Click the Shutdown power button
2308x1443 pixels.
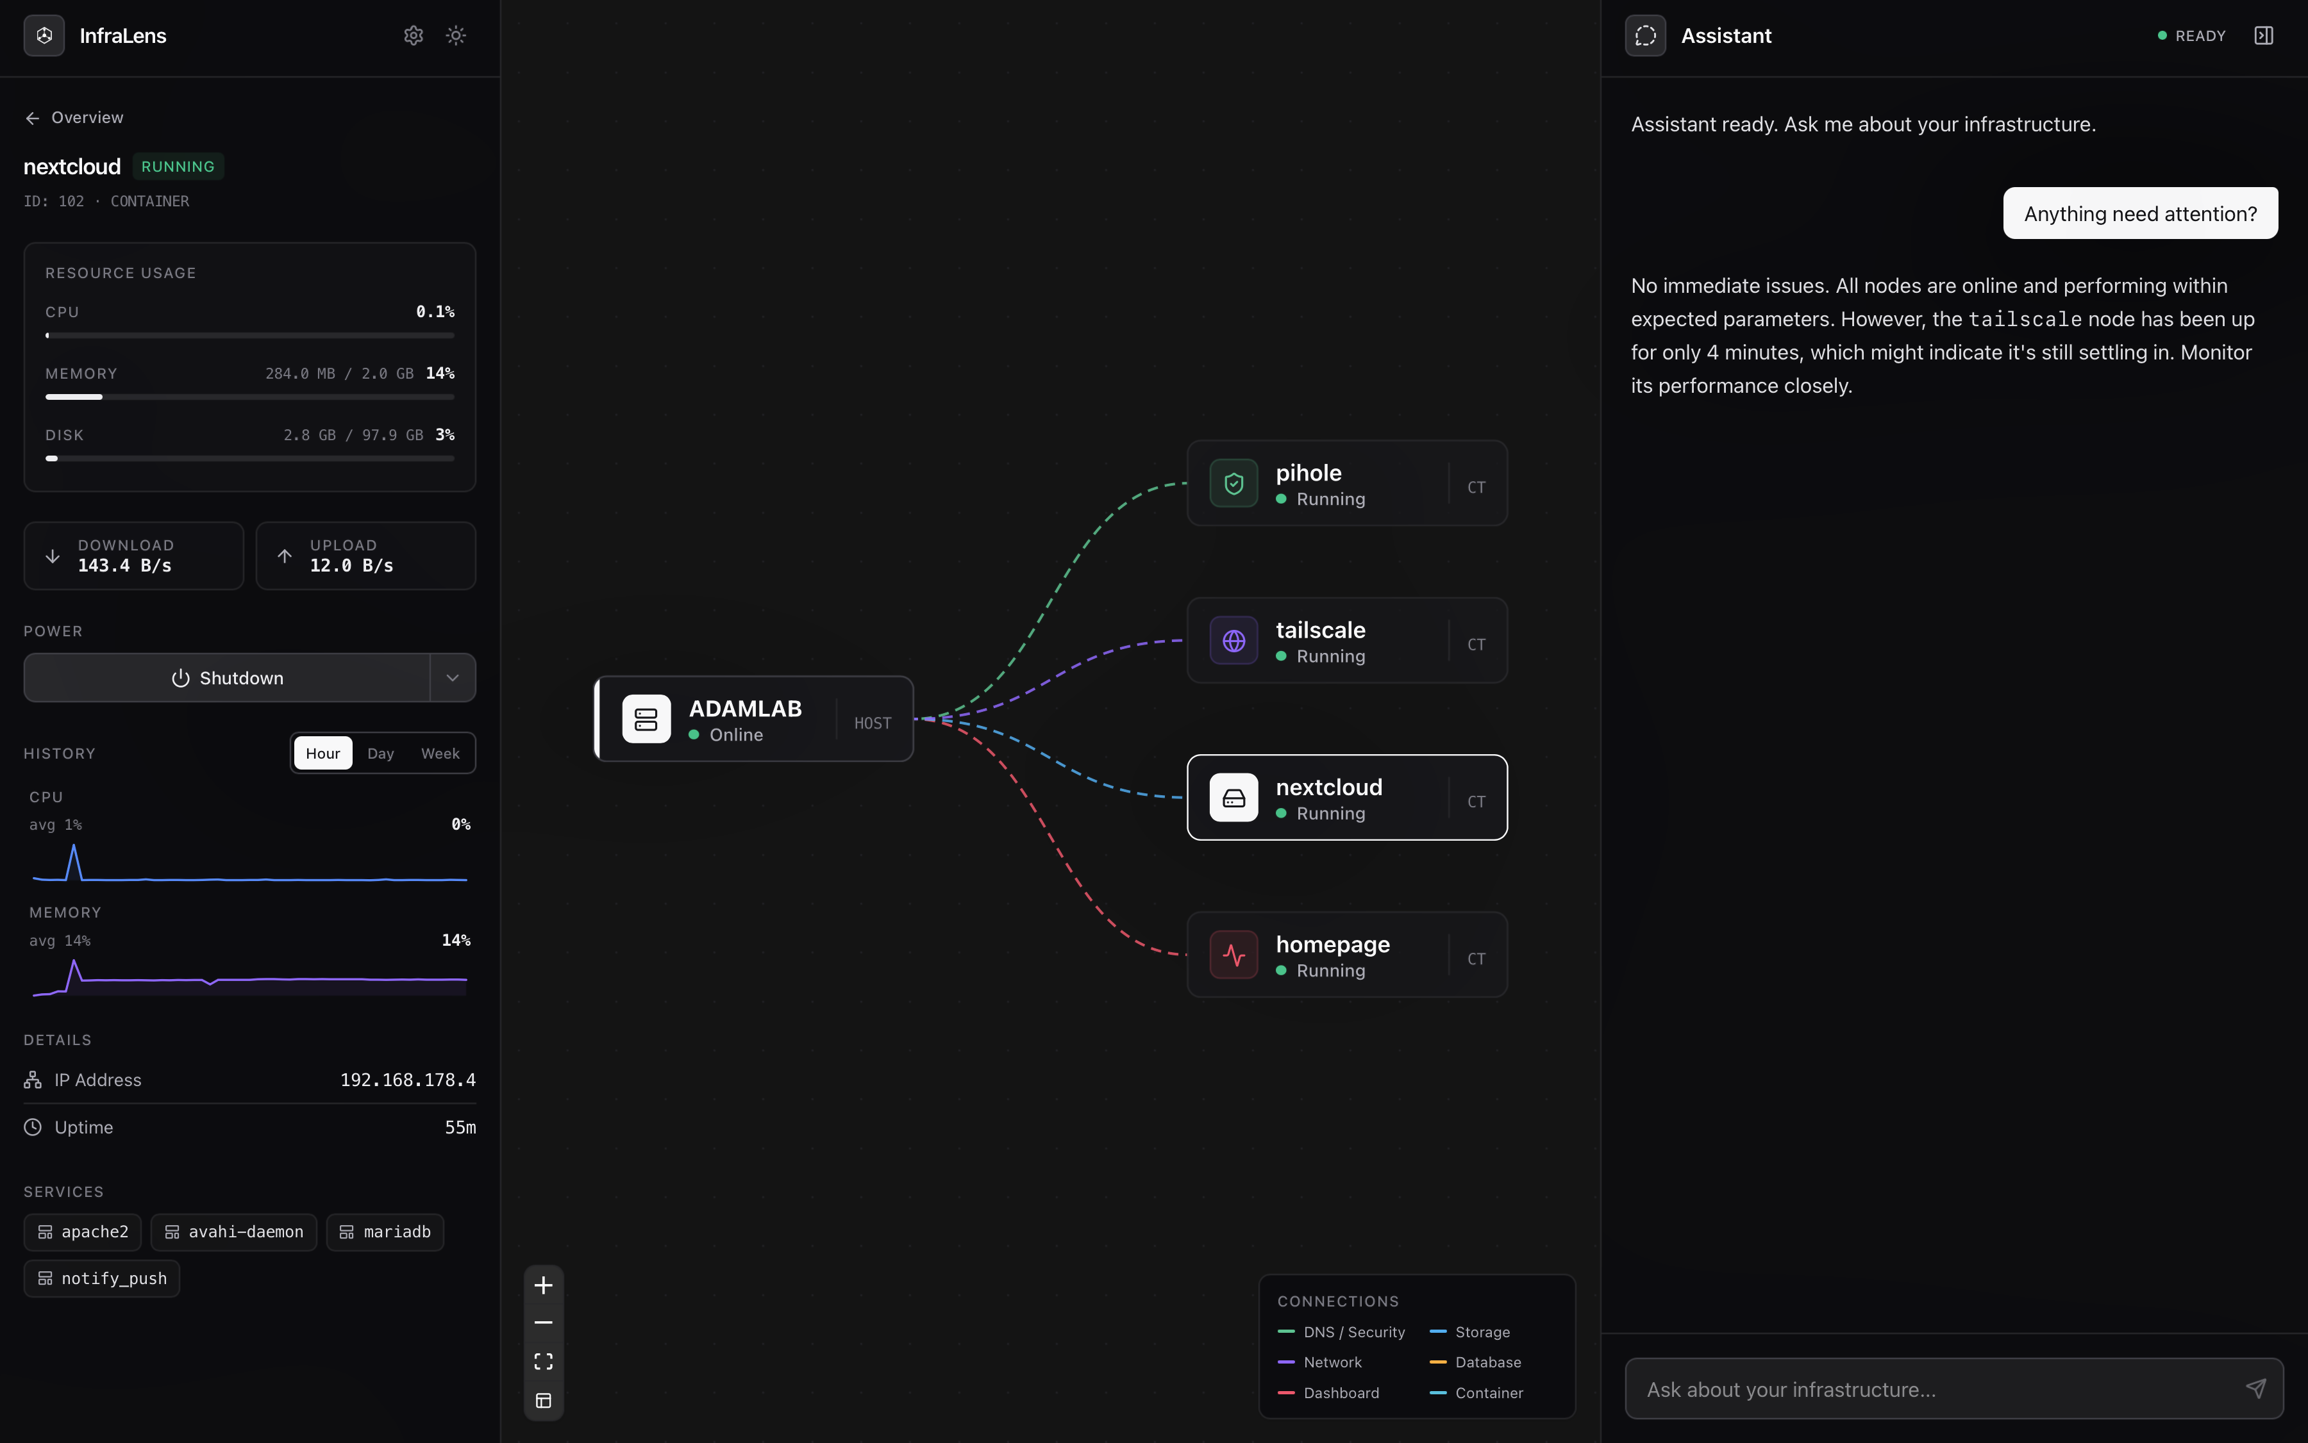coord(227,677)
